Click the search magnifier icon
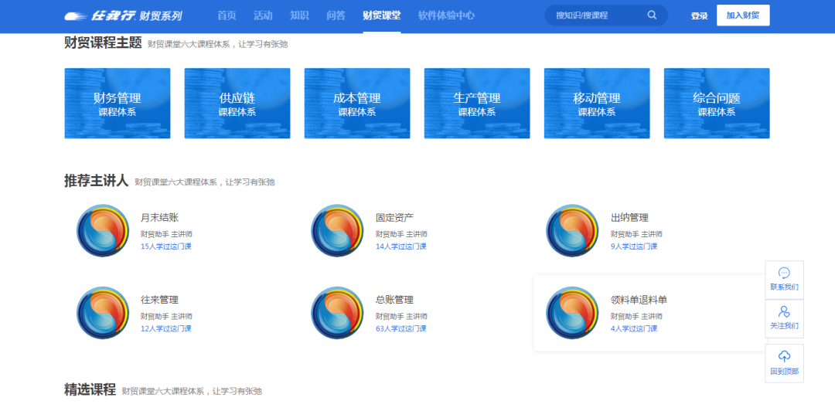This screenshot has height=411, width=835. coord(652,15)
